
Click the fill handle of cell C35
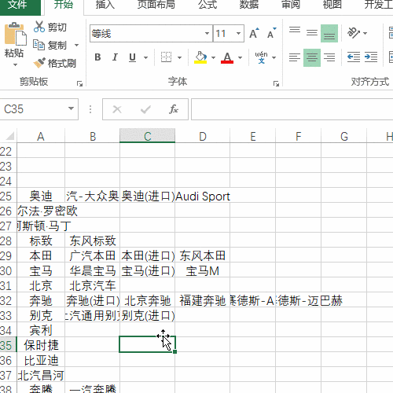[174, 351]
